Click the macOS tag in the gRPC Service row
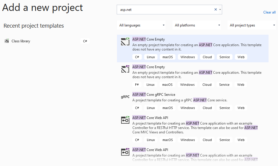This screenshot has height=166, width=278. pyautogui.click(x=168, y=108)
